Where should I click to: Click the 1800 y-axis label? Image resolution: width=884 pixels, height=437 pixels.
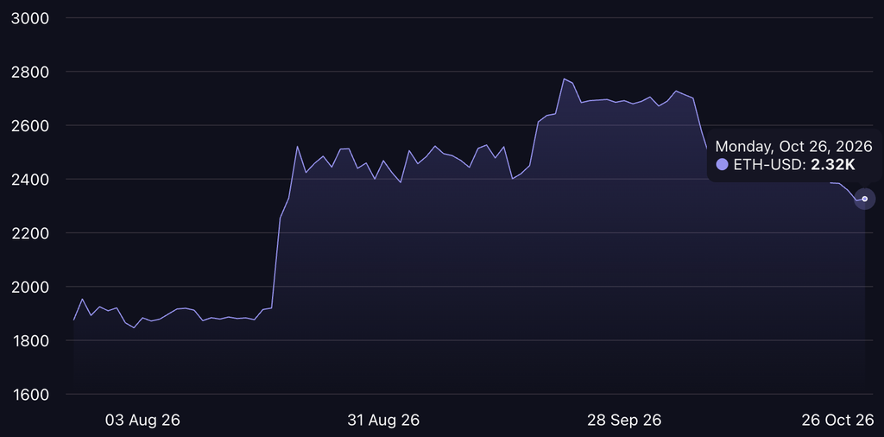[30, 340]
